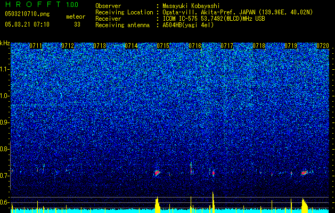Image resolution: width=335 pixels, height=213 pixels.
Task: Click the antenna text A504HB(yagi 4el)
Action: pyautogui.click(x=188, y=25)
